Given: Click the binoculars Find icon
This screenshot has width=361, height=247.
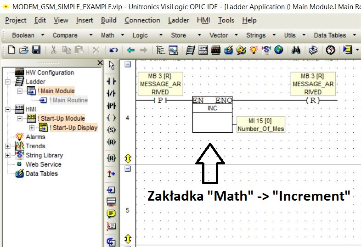Looking at the screenshot, I should pyautogui.click(x=296, y=50).
